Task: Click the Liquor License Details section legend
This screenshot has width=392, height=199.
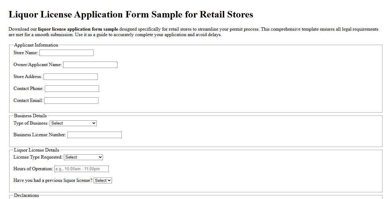Action: (37, 150)
